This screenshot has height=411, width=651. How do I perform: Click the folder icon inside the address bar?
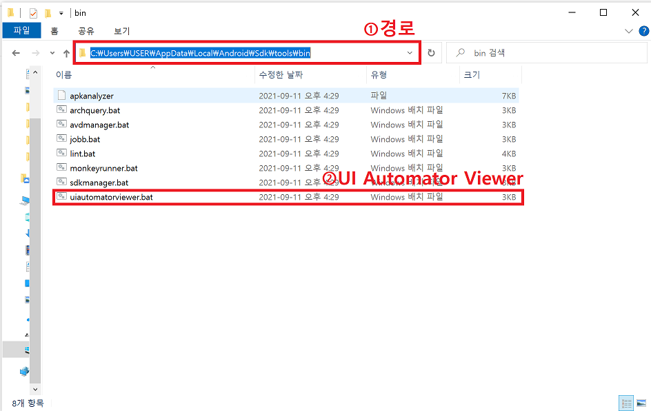83,51
